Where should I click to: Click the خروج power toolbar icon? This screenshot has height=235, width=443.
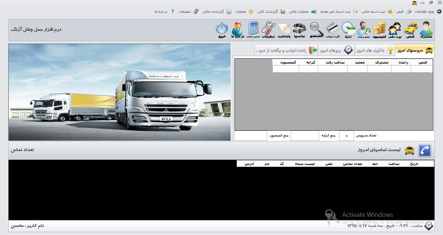[222, 30]
